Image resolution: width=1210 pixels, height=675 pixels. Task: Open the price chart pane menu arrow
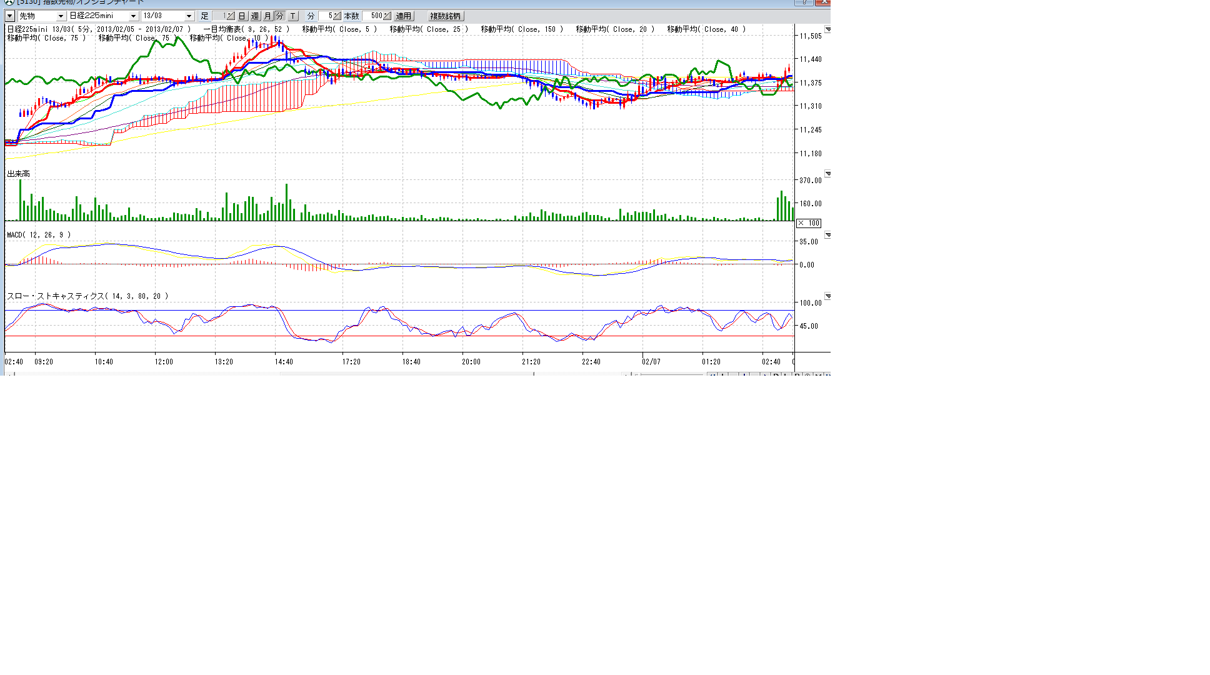click(827, 29)
